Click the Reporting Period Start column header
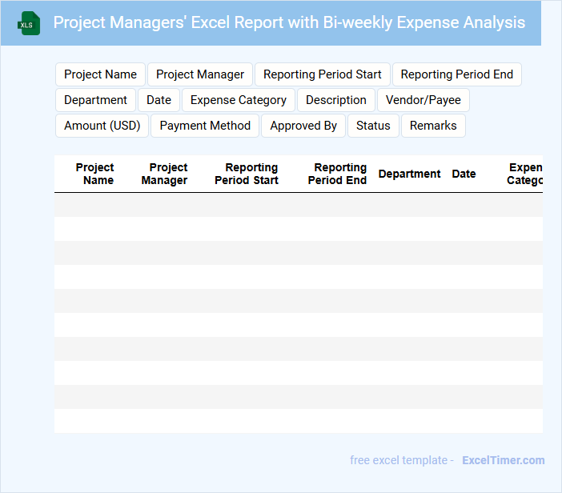 pos(247,174)
